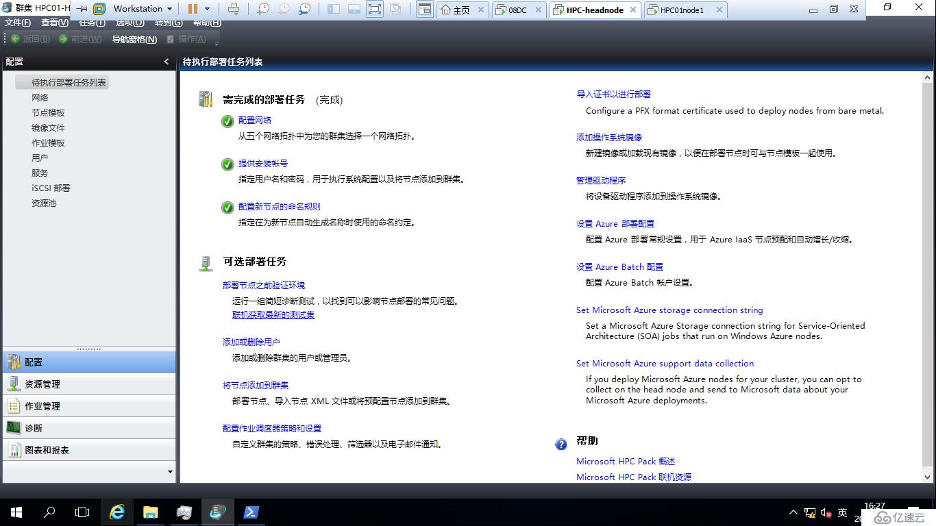Click the 配置新节点的命名规则 link
Viewport: 936px width, 526px height.
279,206
